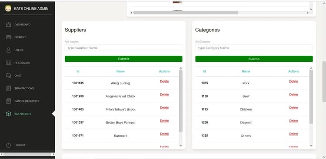Click the Eats Online Admin logo
This screenshot has height=159, width=326.
(x=8, y=9)
